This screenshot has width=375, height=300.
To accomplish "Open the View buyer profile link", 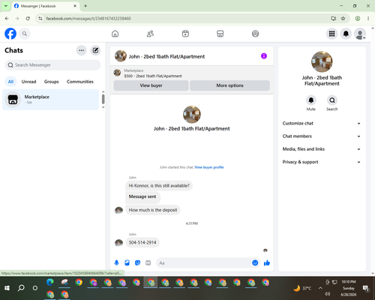I will point(209,167).
